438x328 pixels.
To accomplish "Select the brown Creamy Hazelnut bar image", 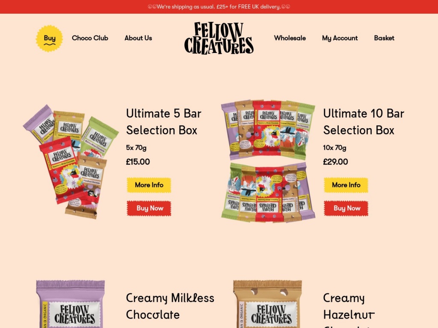I will coord(268,304).
